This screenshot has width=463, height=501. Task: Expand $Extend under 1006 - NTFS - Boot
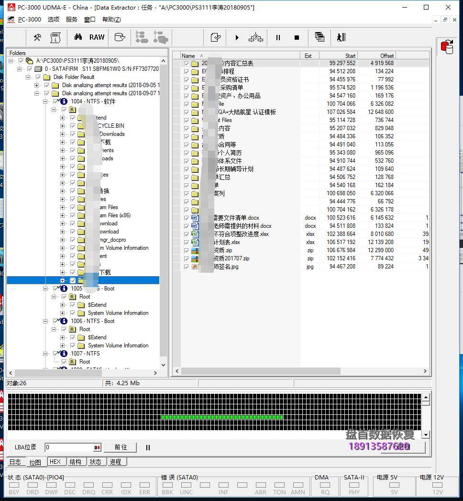[x=62, y=337]
